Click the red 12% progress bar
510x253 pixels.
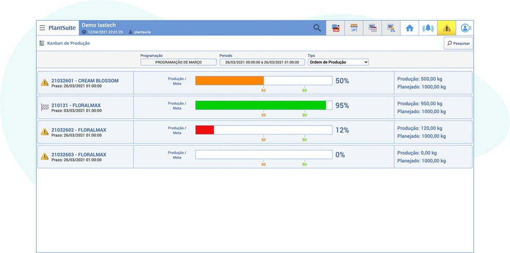click(205, 130)
